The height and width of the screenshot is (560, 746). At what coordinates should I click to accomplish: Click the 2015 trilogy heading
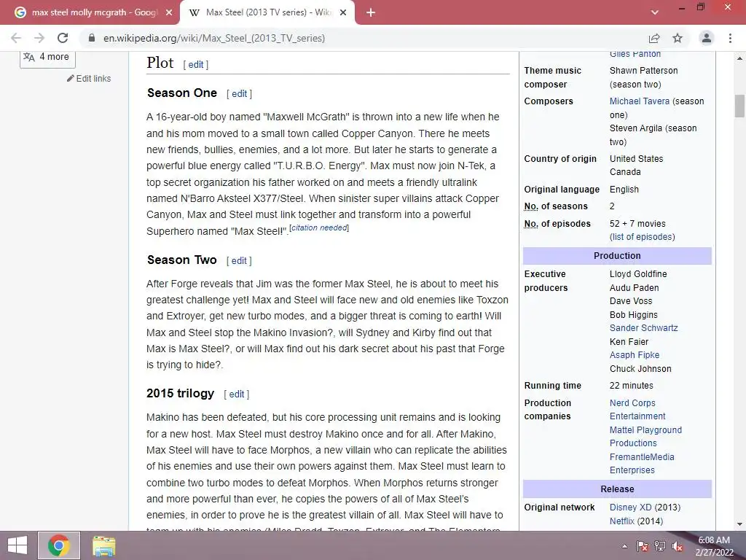[181, 393]
